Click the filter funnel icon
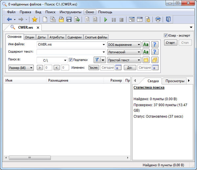This screenshot has width=197, height=170. point(97,60)
